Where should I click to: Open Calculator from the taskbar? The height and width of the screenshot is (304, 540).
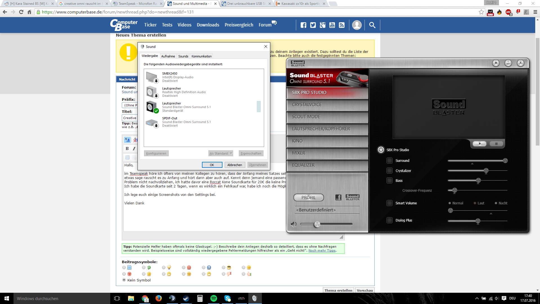200,298
